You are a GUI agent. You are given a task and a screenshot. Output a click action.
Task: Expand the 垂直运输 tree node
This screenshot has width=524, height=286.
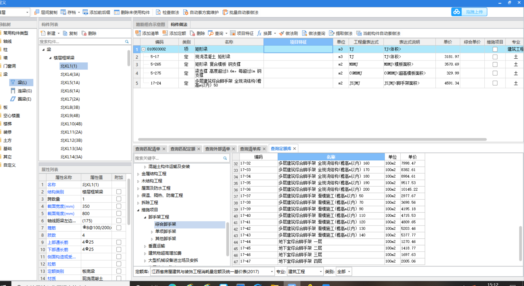point(145,246)
